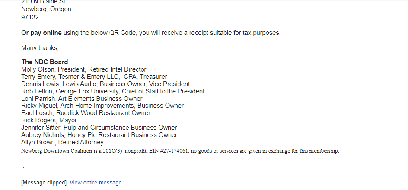Click the 501C(3) nonprofit EIN footer line

point(180,151)
